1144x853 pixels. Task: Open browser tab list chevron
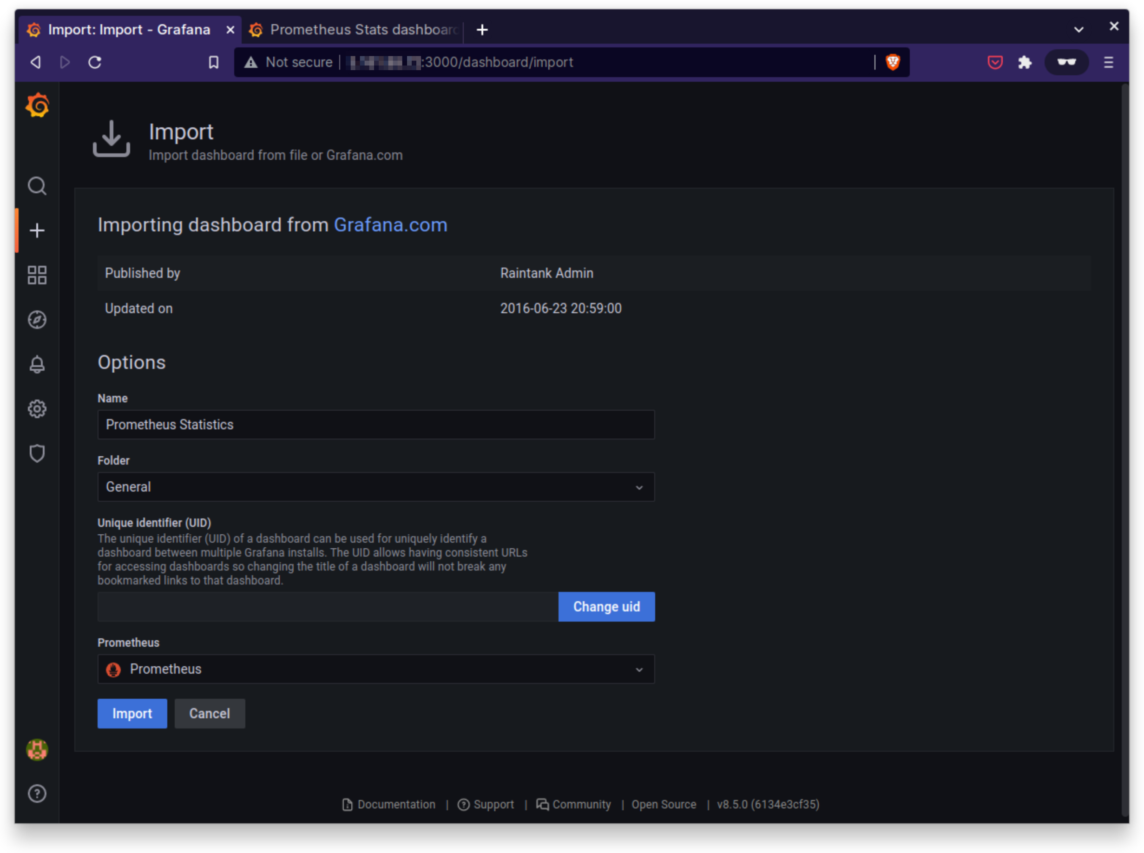pyautogui.click(x=1078, y=30)
